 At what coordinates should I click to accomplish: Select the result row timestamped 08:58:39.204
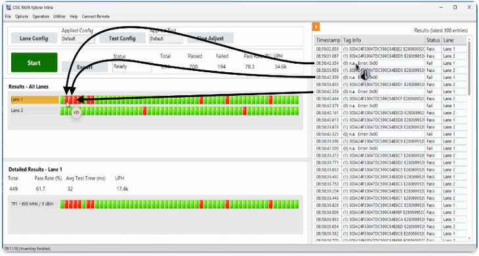click(391, 191)
